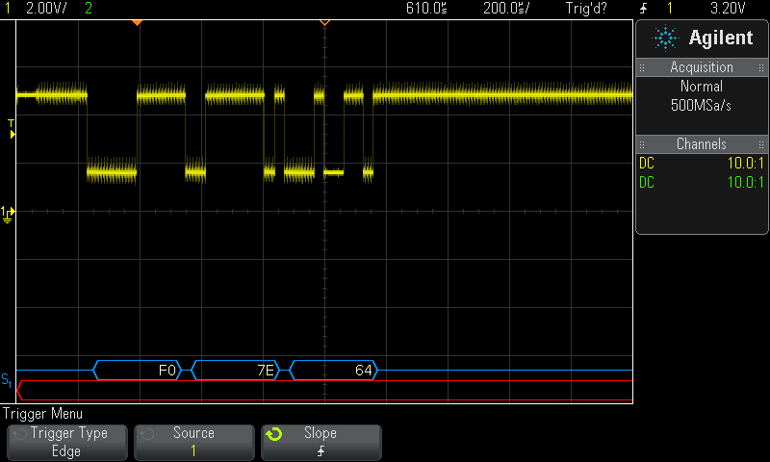Click the channel 1 ground reference marker
This screenshot has height=462, width=770.
click(x=8, y=213)
